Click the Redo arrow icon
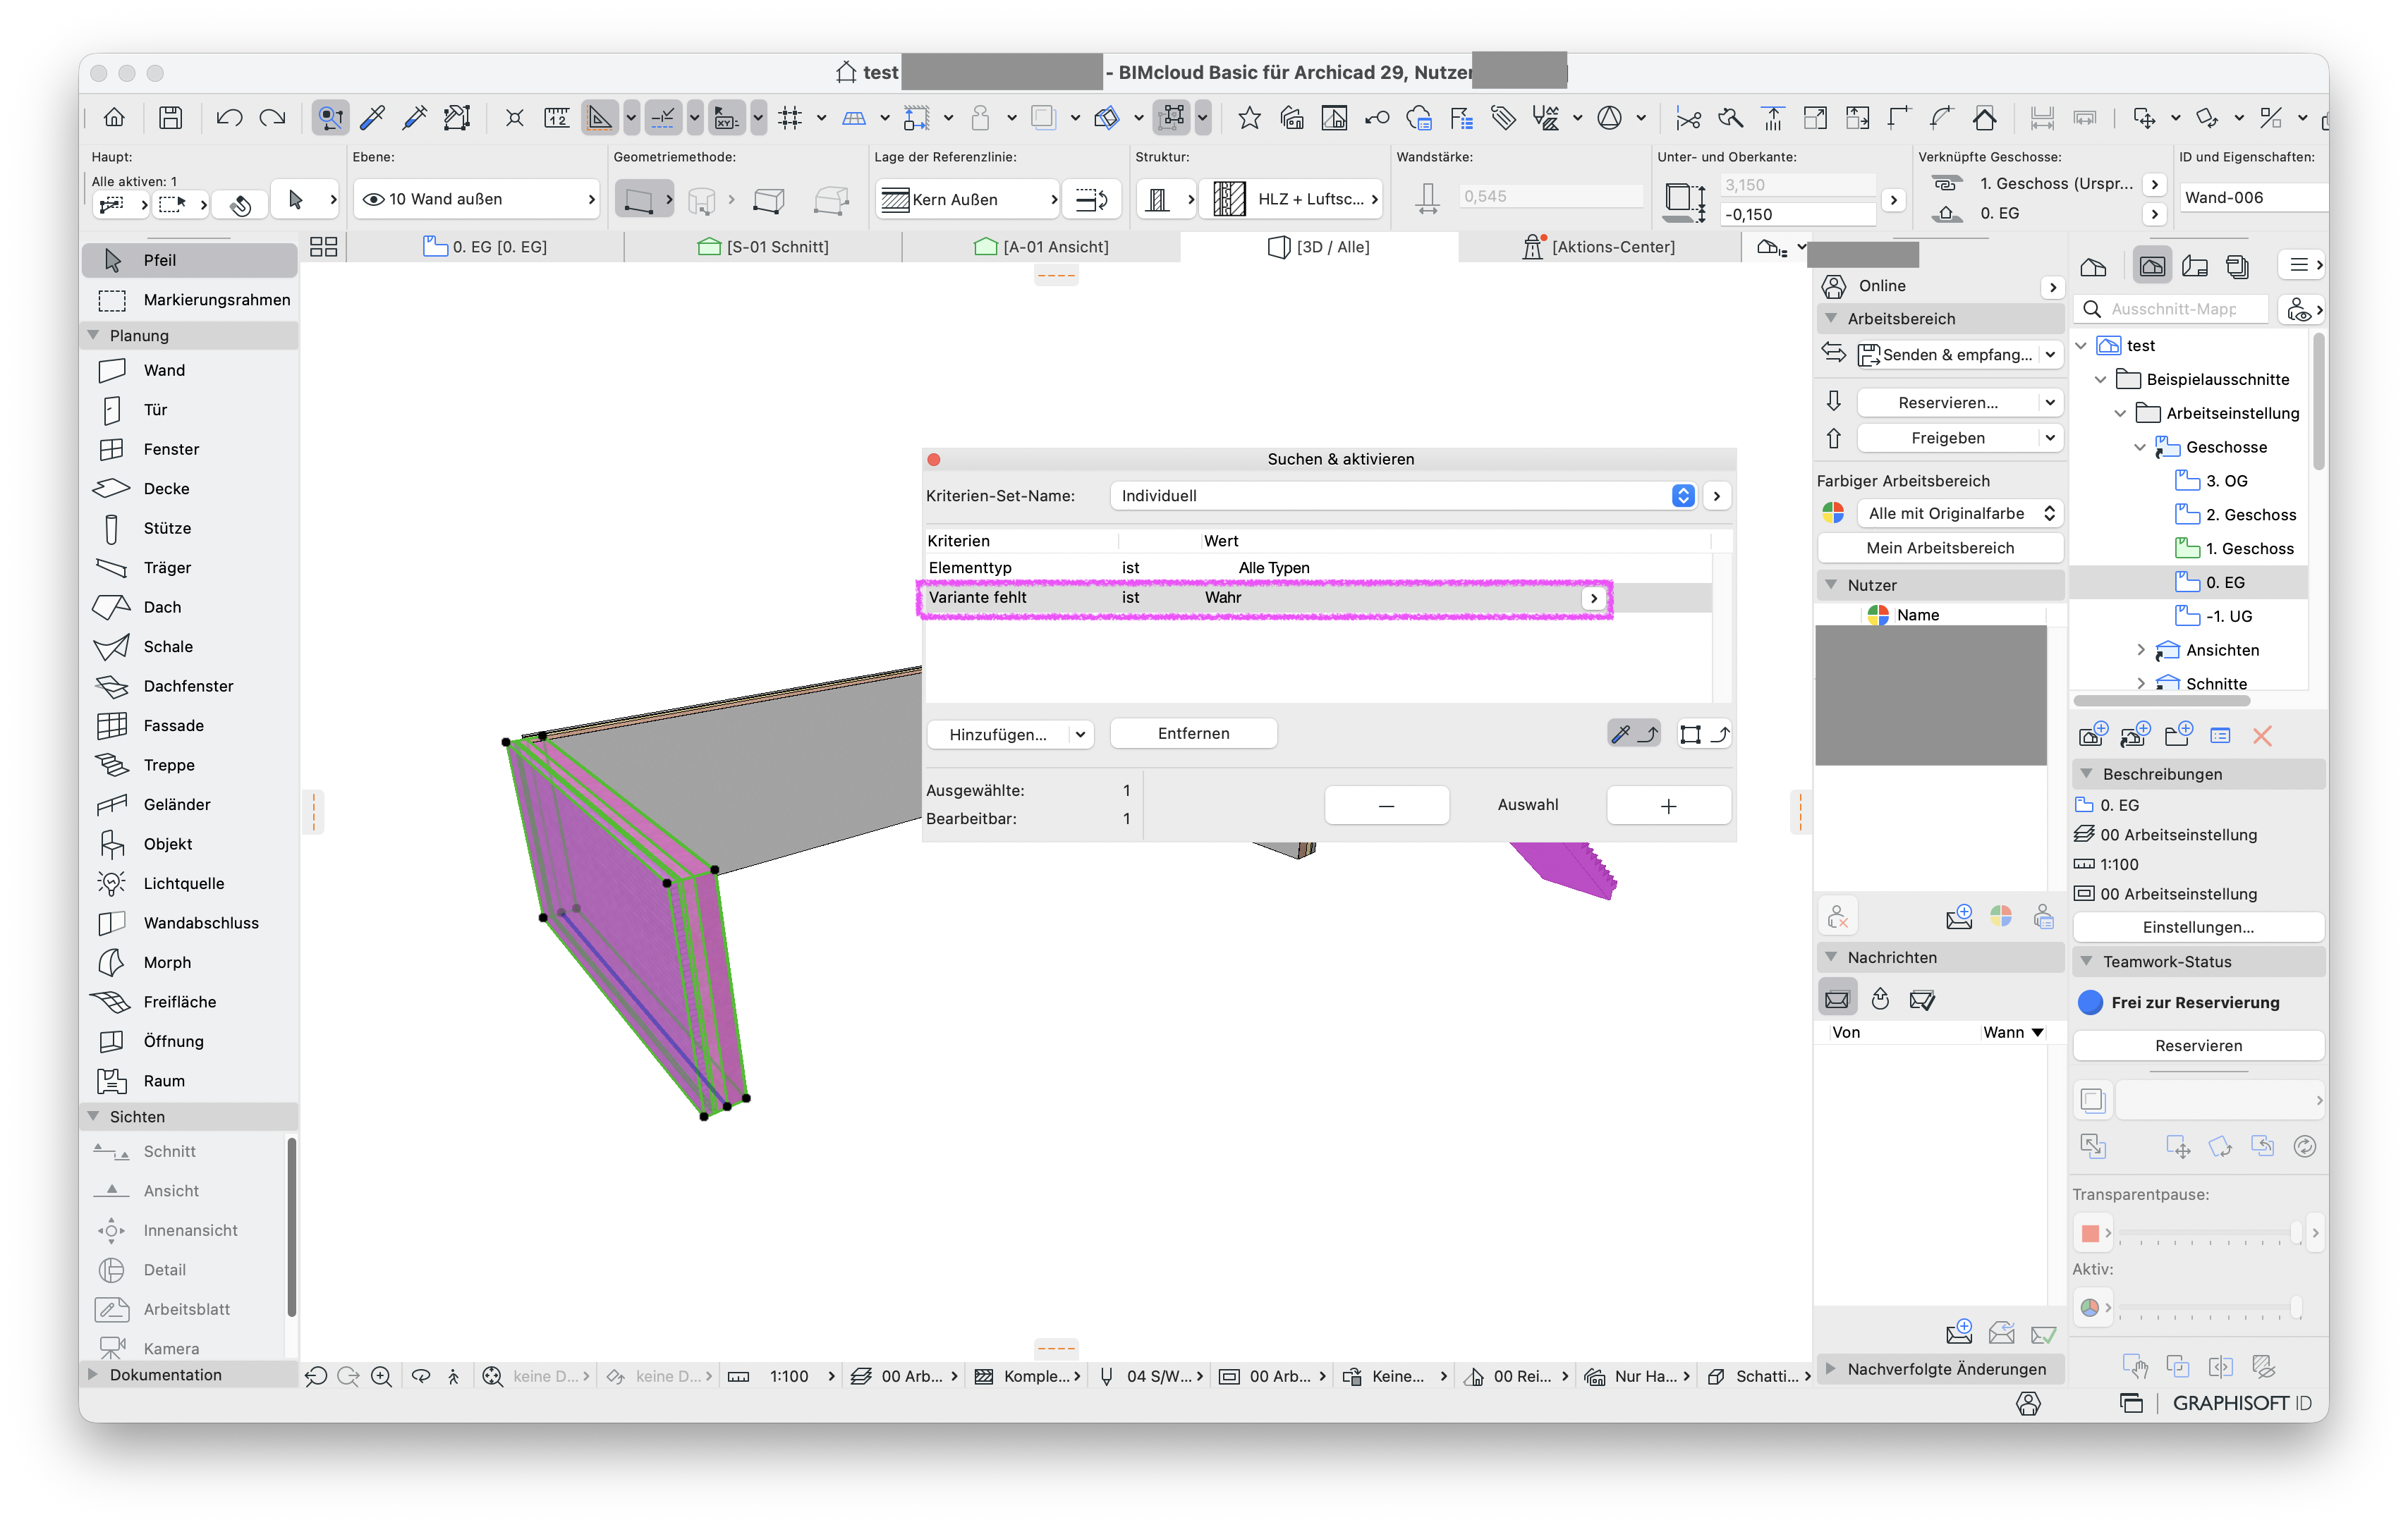Screen dimensions: 2408x1527 tap(272, 118)
